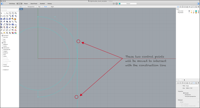The image size is (200, 108).
Task: Choose Perspective projection radio button
Action: pyautogui.click(x=184, y=95)
